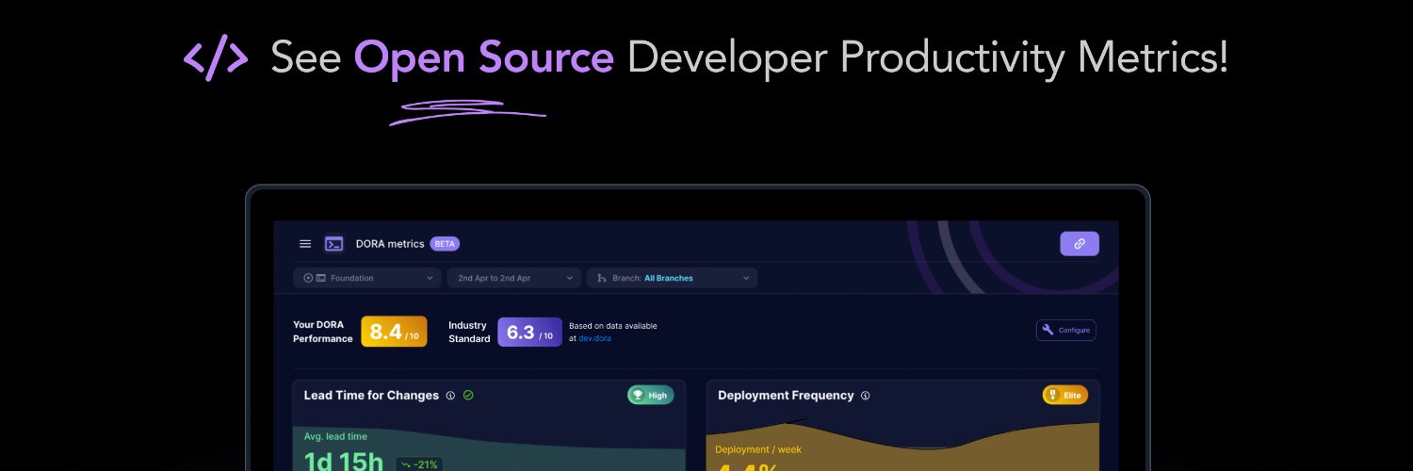Click the Avg. lead time label
Image resolution: width=1413 pixels, height=471 pixels.
coord(335,437)
